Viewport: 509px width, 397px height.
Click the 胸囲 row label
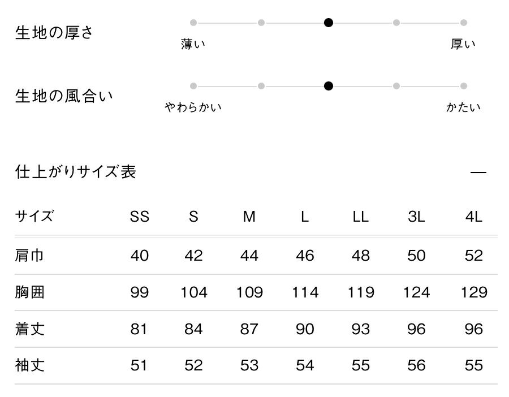click(29, 292)
